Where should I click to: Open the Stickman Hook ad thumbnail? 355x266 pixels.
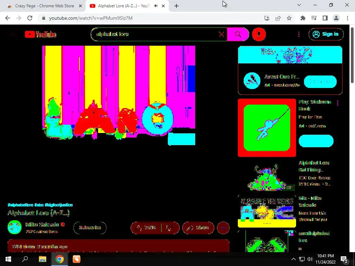[267, 128]
